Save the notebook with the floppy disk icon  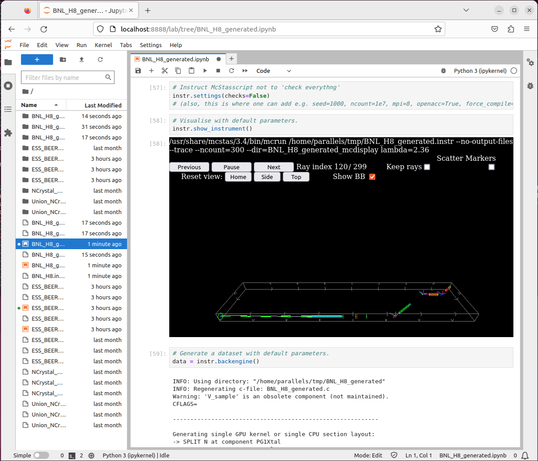(x=138, y=71)
